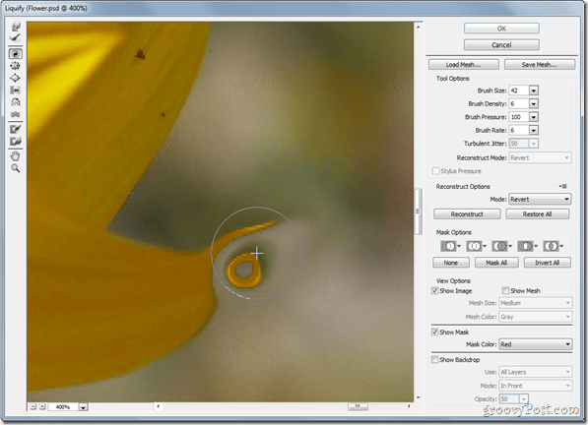Open the Reconstruct Options panel menu
Screen dimensions: 588x425
point(562,186)
